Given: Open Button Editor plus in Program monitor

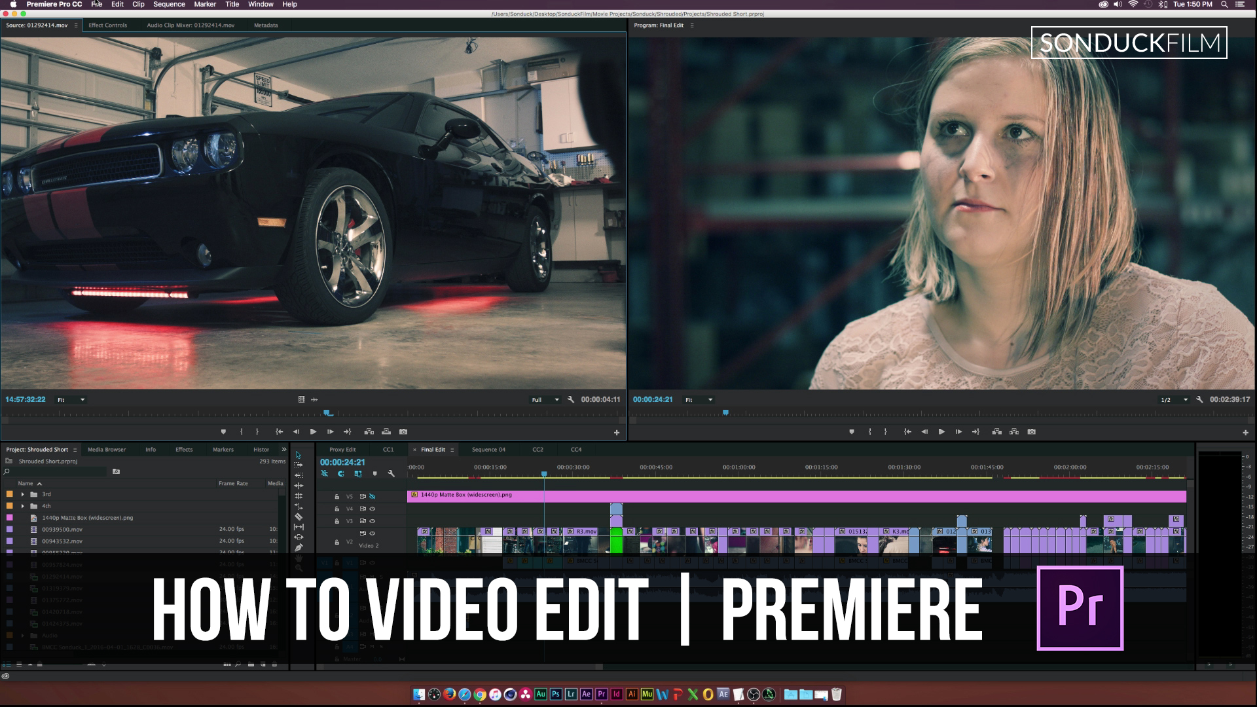Looking at the screenshot, I should click(1245, 433).
